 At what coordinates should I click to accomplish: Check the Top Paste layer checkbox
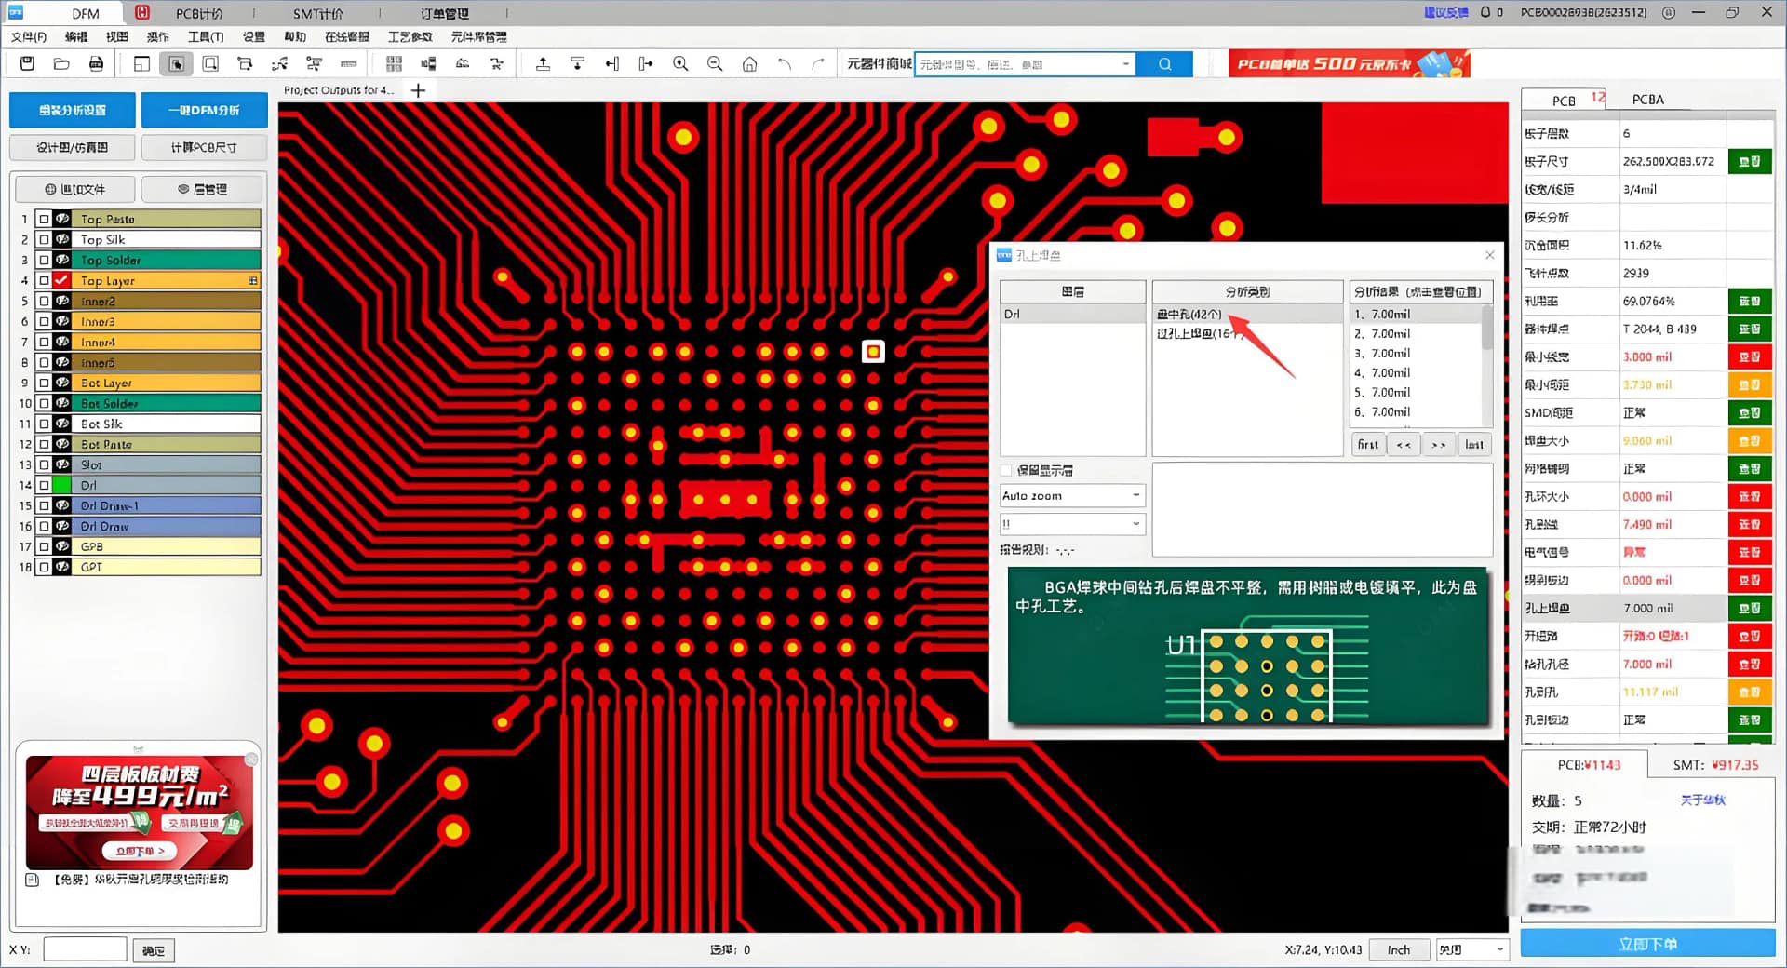click(x=44, y=219)
